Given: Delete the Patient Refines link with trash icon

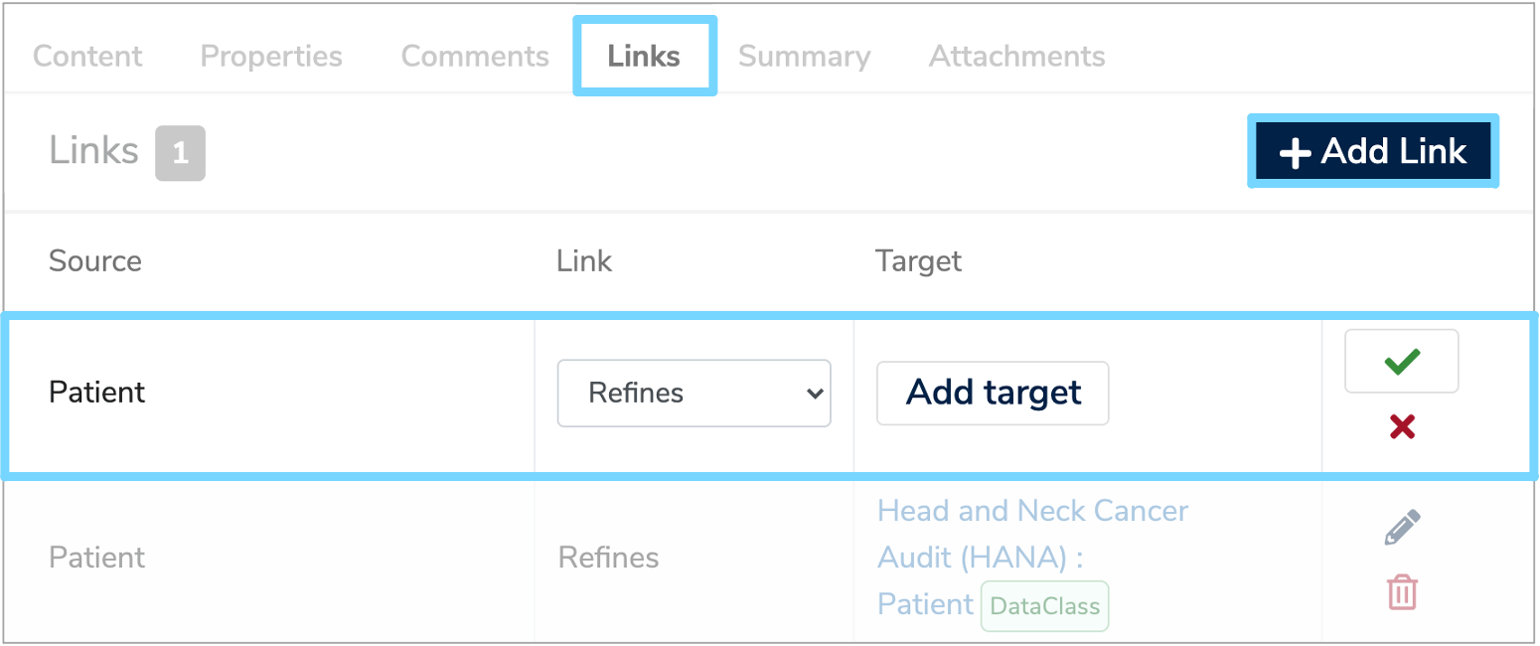Looking at the screenshot, I should click(1401, 591).
